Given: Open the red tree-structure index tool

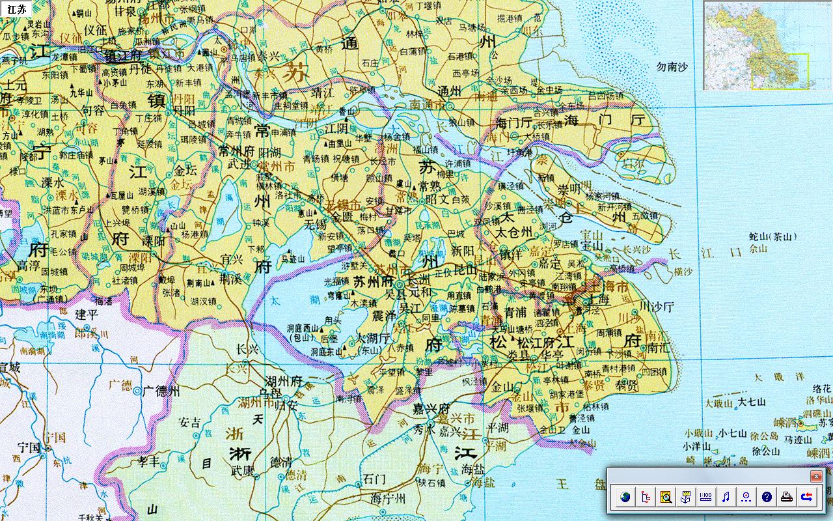Looking at the screenshot, I should click(x=646, y=498).
